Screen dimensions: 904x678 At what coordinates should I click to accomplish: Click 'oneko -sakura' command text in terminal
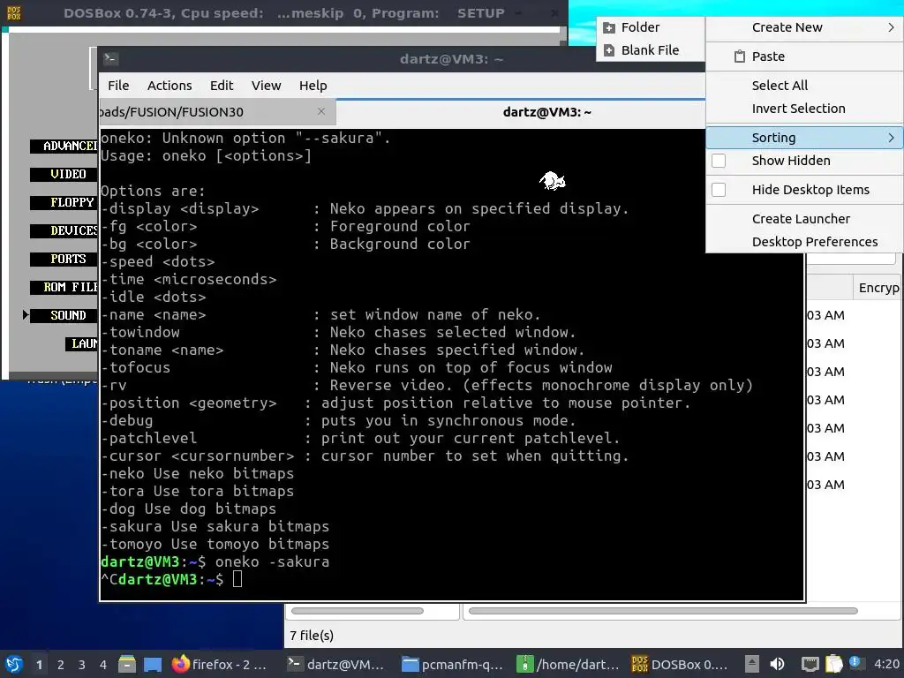pos(272,562)
